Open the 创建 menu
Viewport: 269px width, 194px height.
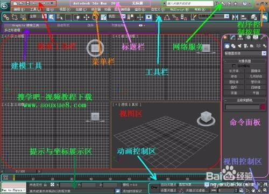pos(81,9)
